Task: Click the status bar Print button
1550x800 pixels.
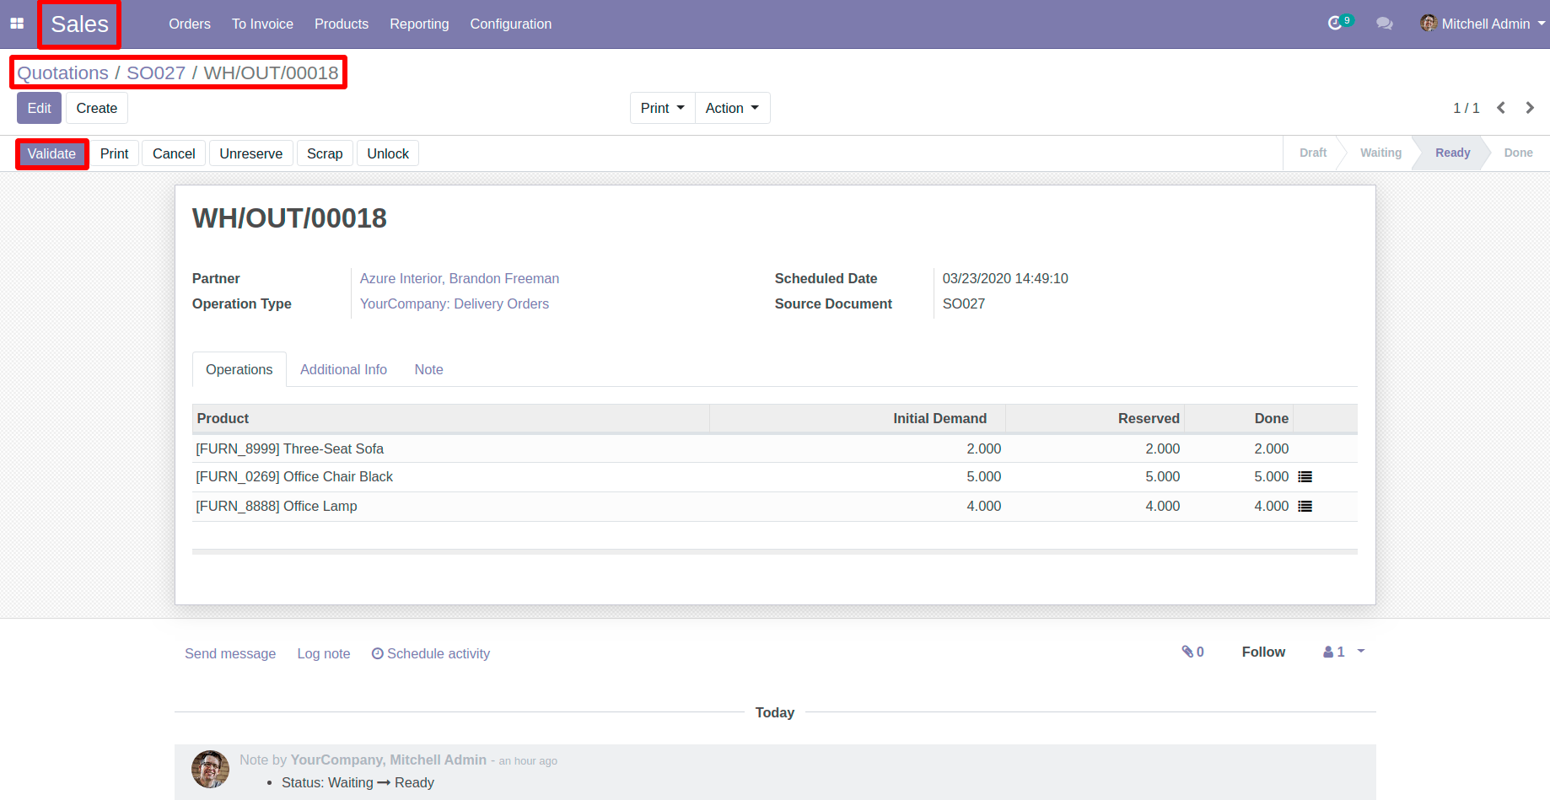Action: click(115, 153)
